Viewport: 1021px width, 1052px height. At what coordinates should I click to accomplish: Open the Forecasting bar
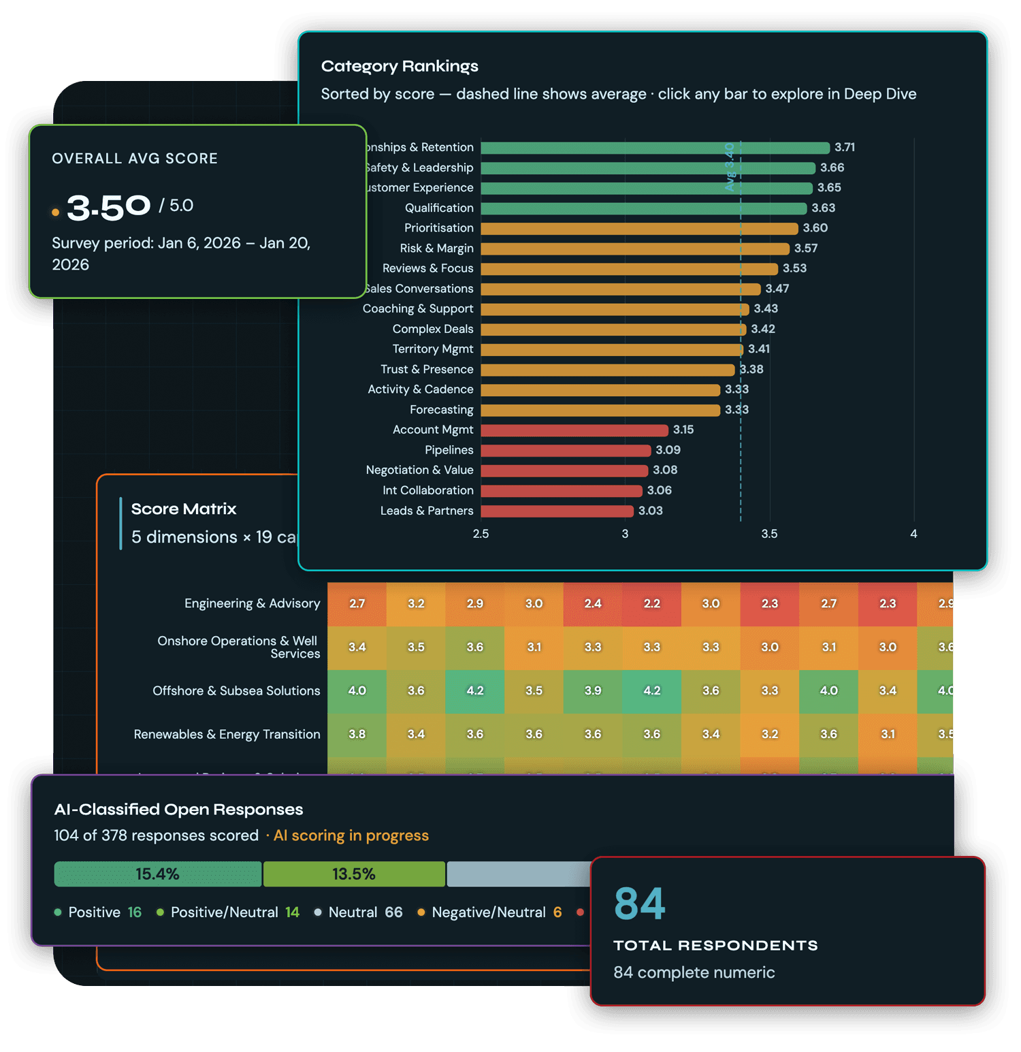(x=600, y=410)
